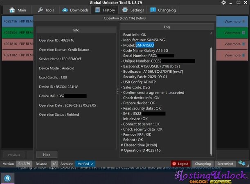The image size is (250, 184).
Task: Click the highlighted SM-A156U model text
Action: click(x=146, y=45)
